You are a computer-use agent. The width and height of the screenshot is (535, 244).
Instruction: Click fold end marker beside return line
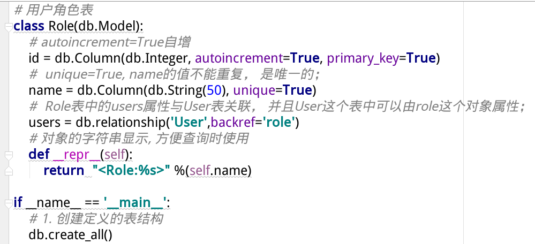(x=9, y=171)
